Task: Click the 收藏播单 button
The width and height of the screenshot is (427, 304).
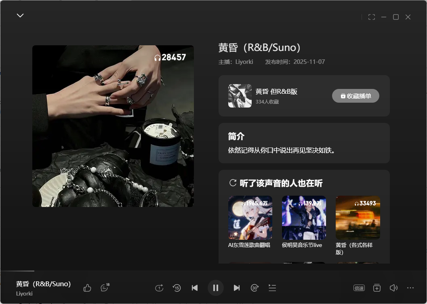Action: [x=355, y=96]
